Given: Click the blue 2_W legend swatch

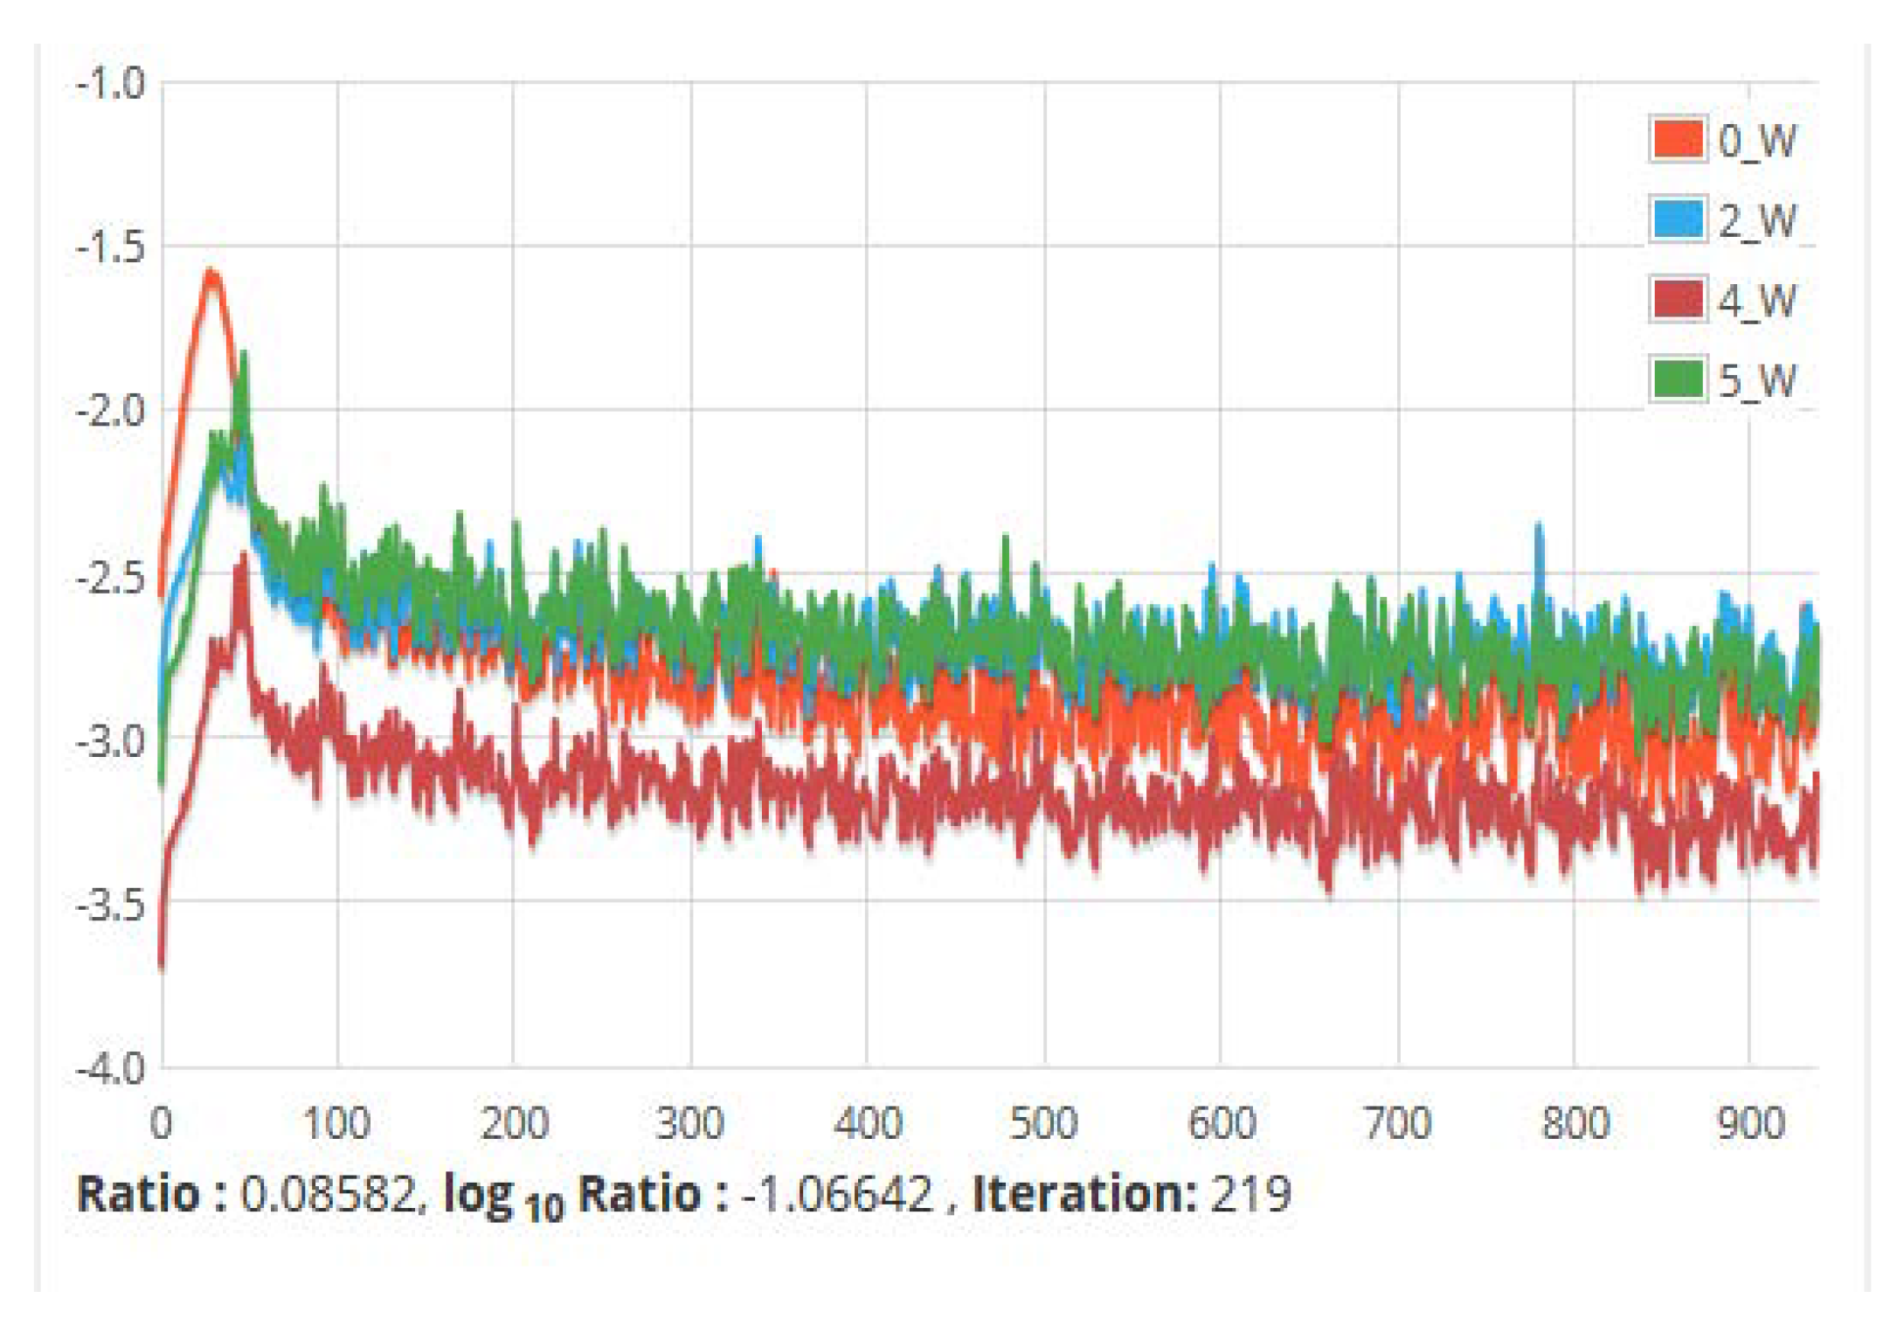Looking at the screenshot, I should (x=1678, y=219).
